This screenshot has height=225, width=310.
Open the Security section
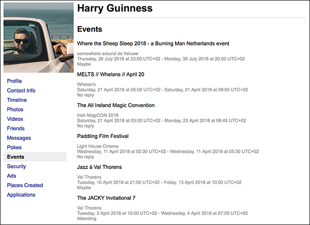coord(17,166)
